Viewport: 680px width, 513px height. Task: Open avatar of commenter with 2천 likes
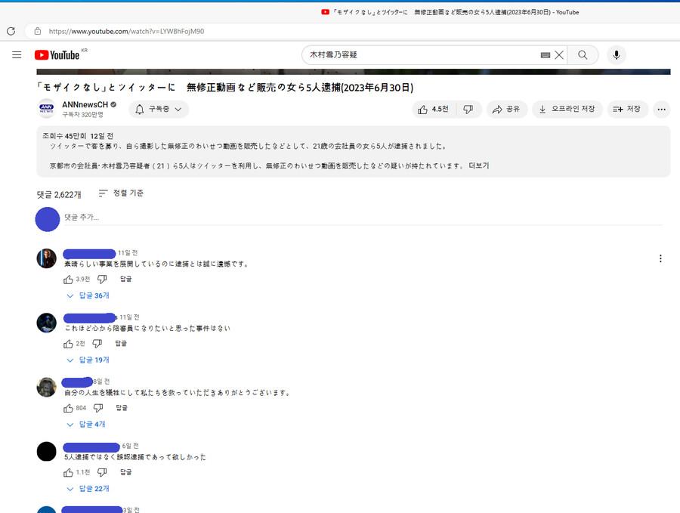[x=46, y=323]
